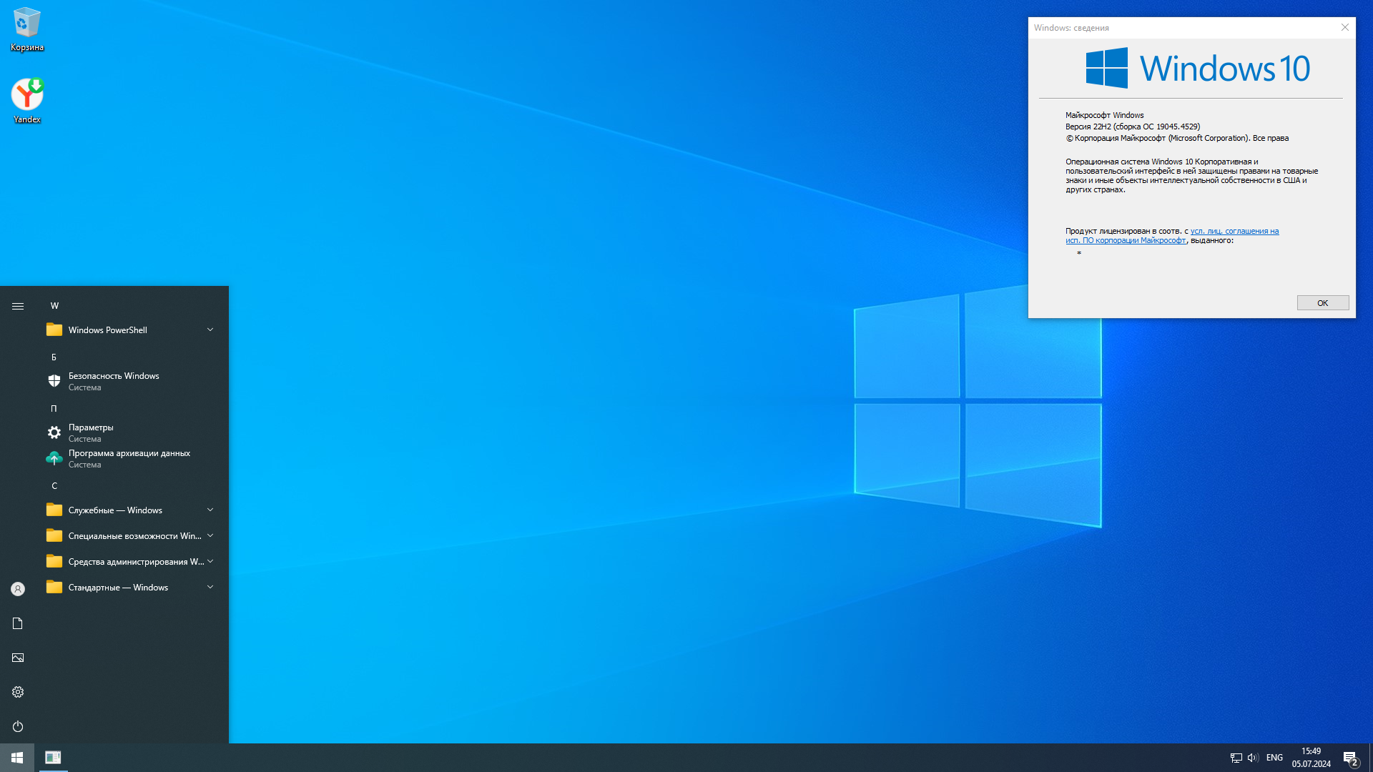Open the Microsoft license agreement link
Screen dimensions: 1373x772
click(x=1234, y=231)
